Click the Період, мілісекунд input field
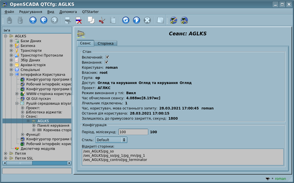This screenshot has height=183, width=294. pyautogui.click(x=133, y=132)
